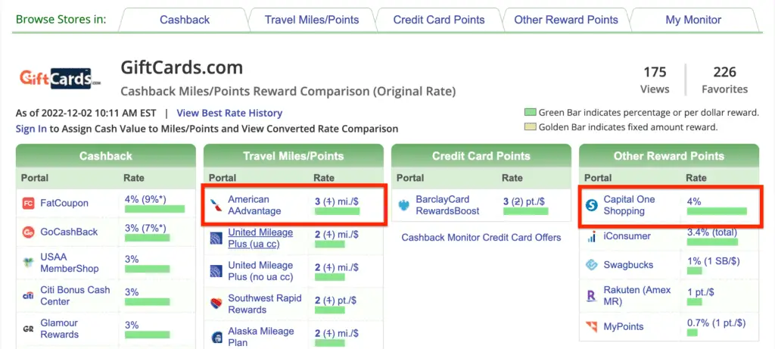Click the GoCashBack portal icon
Screen dimensions: 775x349
[x=28, y=232]
